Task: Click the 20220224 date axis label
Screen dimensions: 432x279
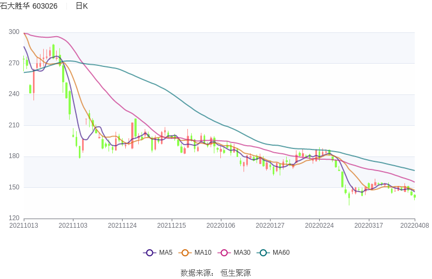Action: tap(319, 226)
